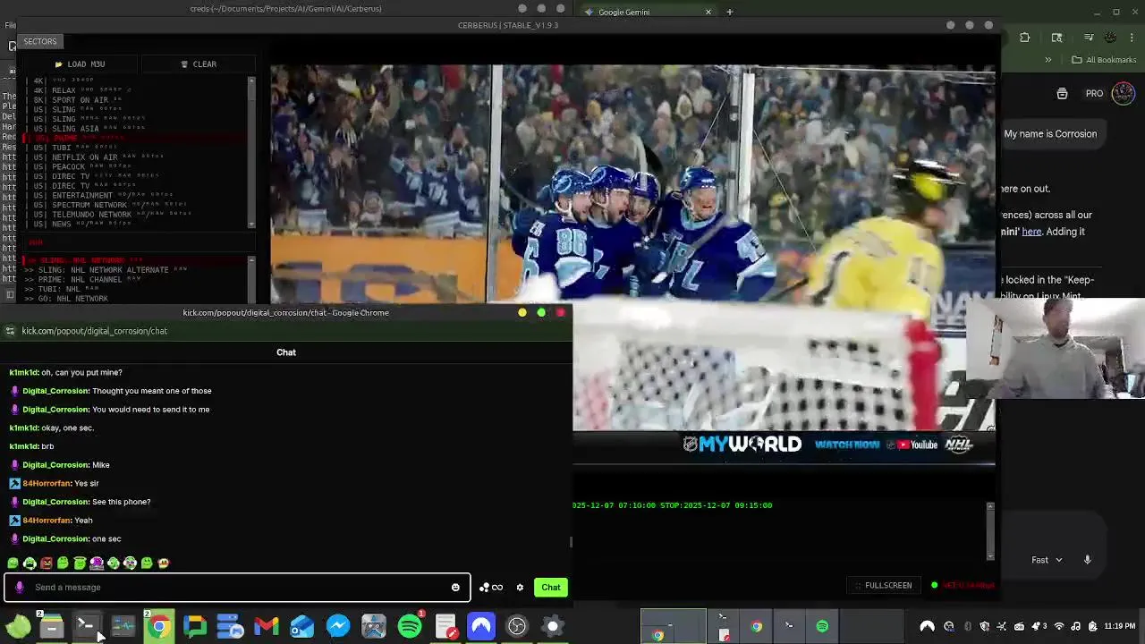The width and height of the screenshot is (1145, 644).
Task: Open Gmail from the taskbar
Action: [266, 626]
